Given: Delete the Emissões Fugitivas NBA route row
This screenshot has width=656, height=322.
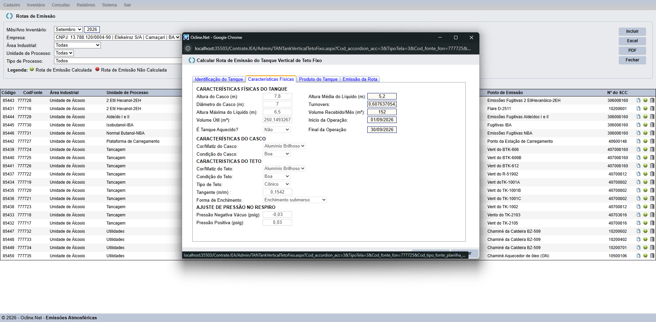Looking at the screenshot, I should point(652,133).
